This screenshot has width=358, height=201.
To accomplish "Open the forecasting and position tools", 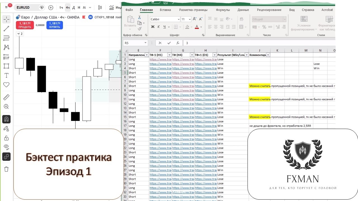I will coord(6,57).
